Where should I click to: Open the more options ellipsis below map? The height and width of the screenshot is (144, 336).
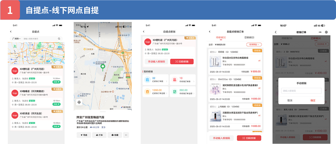tap(126, 135)
